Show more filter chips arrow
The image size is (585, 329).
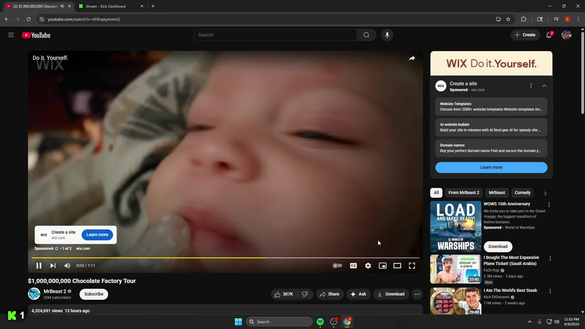pos(545,193)
